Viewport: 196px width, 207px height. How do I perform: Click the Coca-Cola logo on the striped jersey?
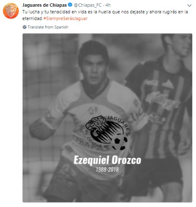coord(161,100)
